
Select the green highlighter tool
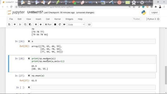point(58,2)
